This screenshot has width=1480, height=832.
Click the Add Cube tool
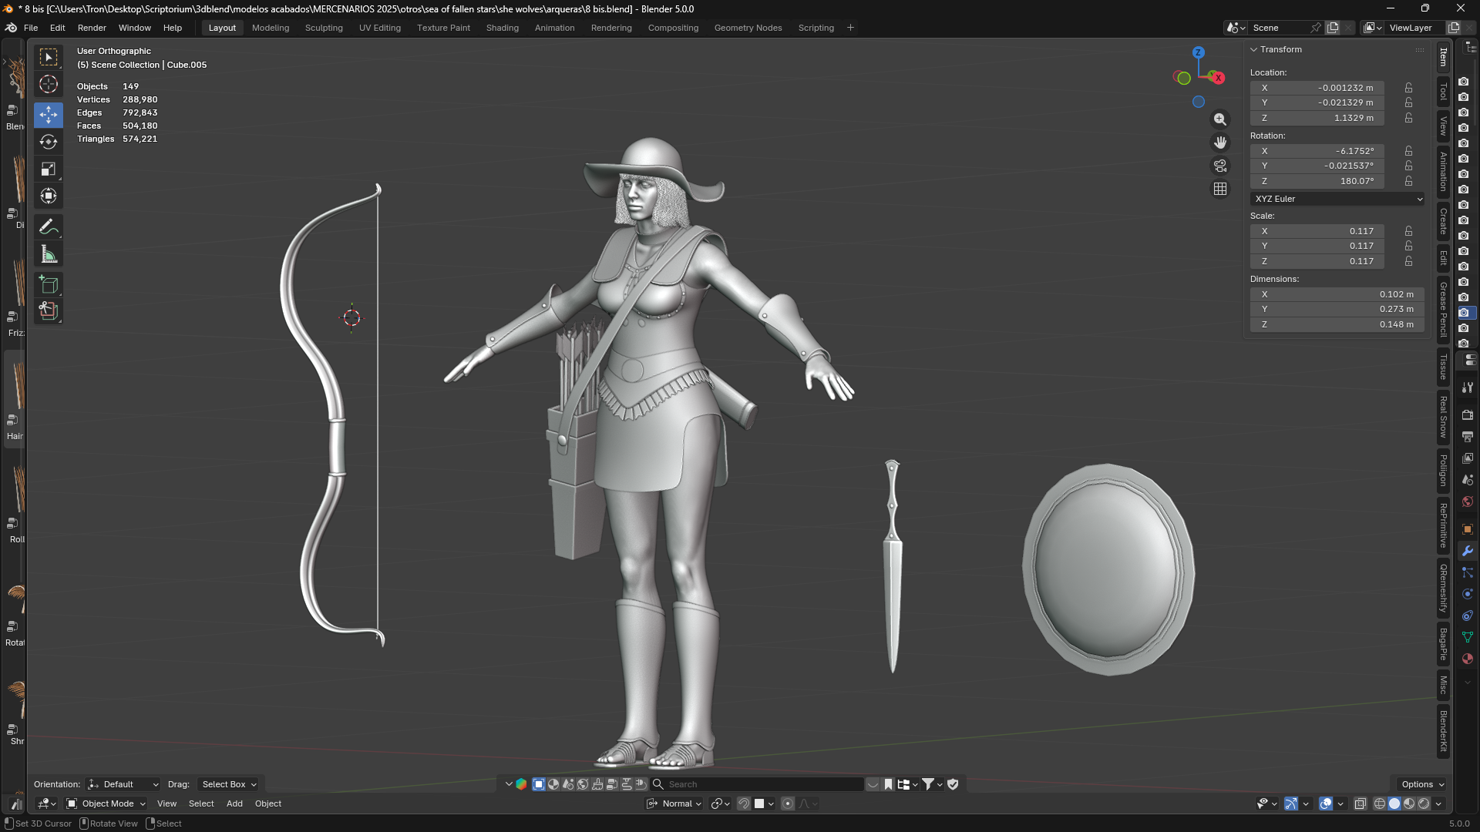(49, 285)
